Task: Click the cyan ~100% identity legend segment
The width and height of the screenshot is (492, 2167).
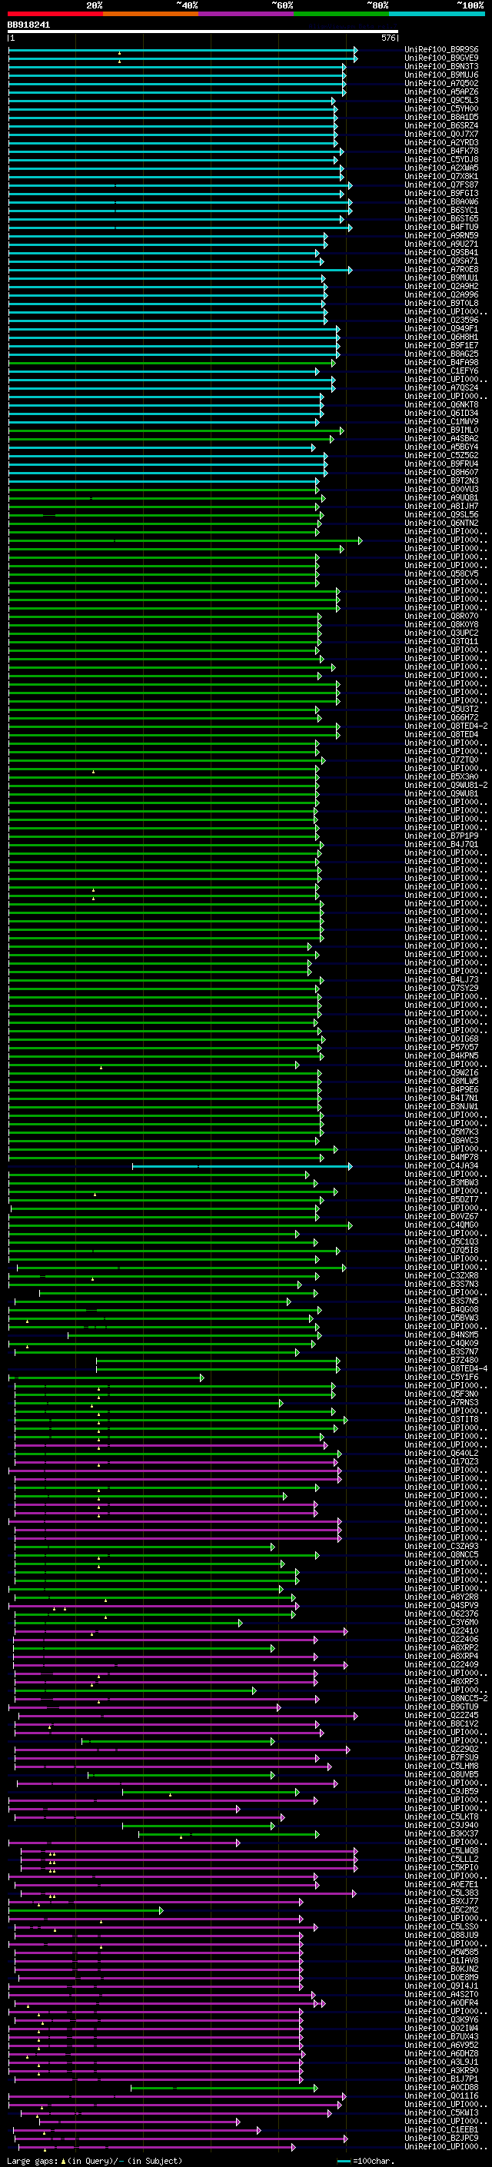Action: pyautogui.click(x=437, y=14)
